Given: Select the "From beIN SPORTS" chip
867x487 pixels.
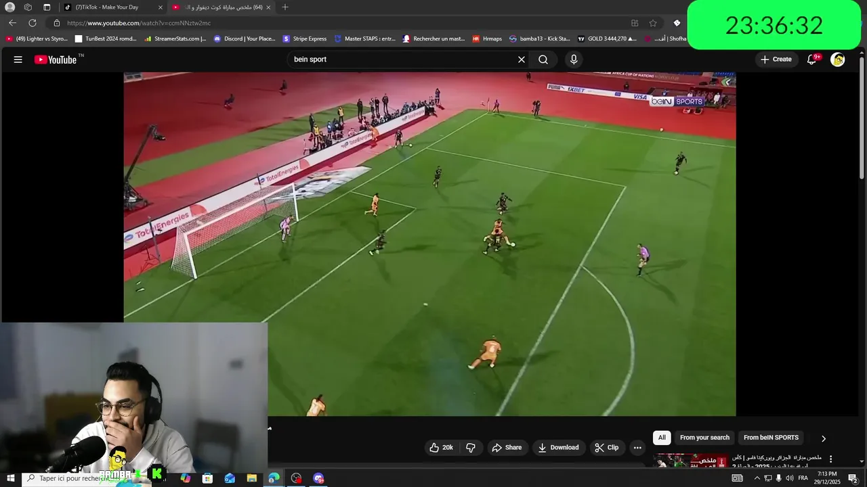Looking at the screenshot, I should [771, 438].
